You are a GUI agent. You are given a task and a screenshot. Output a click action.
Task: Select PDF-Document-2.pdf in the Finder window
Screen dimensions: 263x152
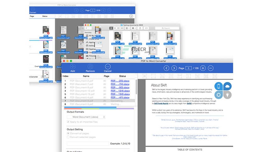point(135,38)
